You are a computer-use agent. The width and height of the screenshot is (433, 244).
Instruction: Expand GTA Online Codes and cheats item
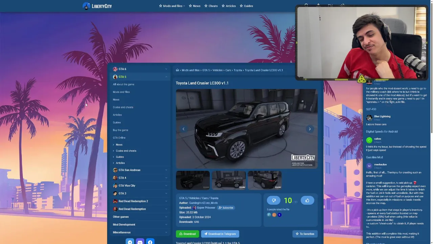(x=126, y=151)
